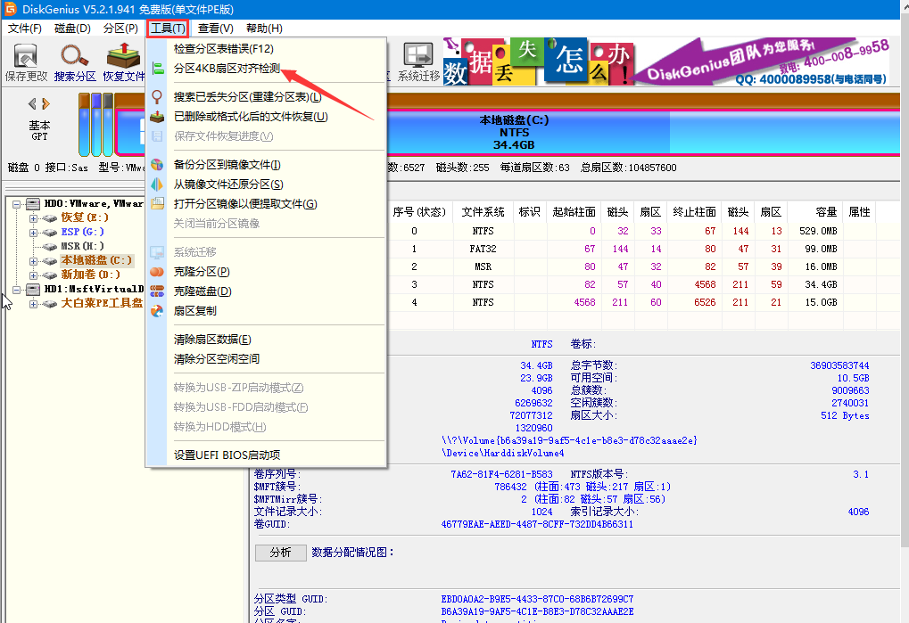Click the restore partition from image icon
The height and width of the screenshot is (623, 909).
157,184
